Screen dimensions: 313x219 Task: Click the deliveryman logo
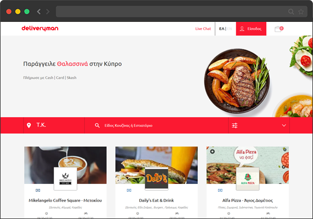coord(40,28)
